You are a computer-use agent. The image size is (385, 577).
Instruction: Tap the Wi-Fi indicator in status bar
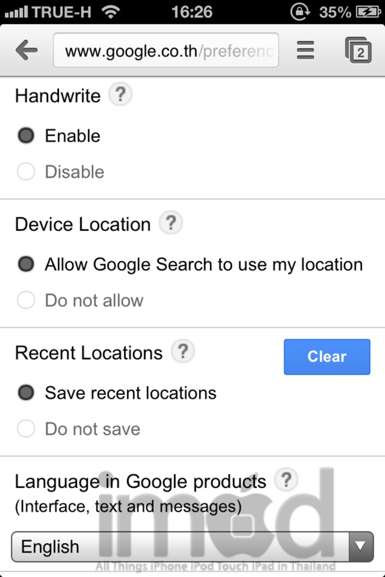(111, 12)
